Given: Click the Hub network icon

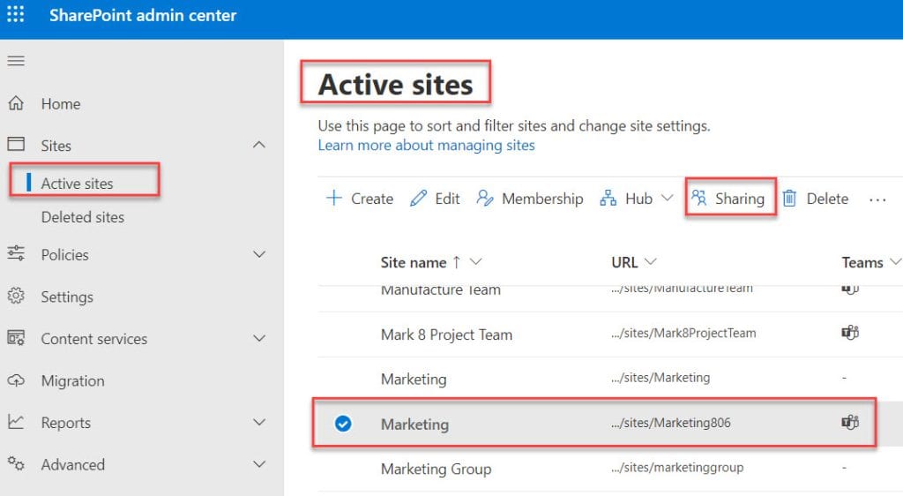Looking at the screenshot, I should tap(608, 199).
